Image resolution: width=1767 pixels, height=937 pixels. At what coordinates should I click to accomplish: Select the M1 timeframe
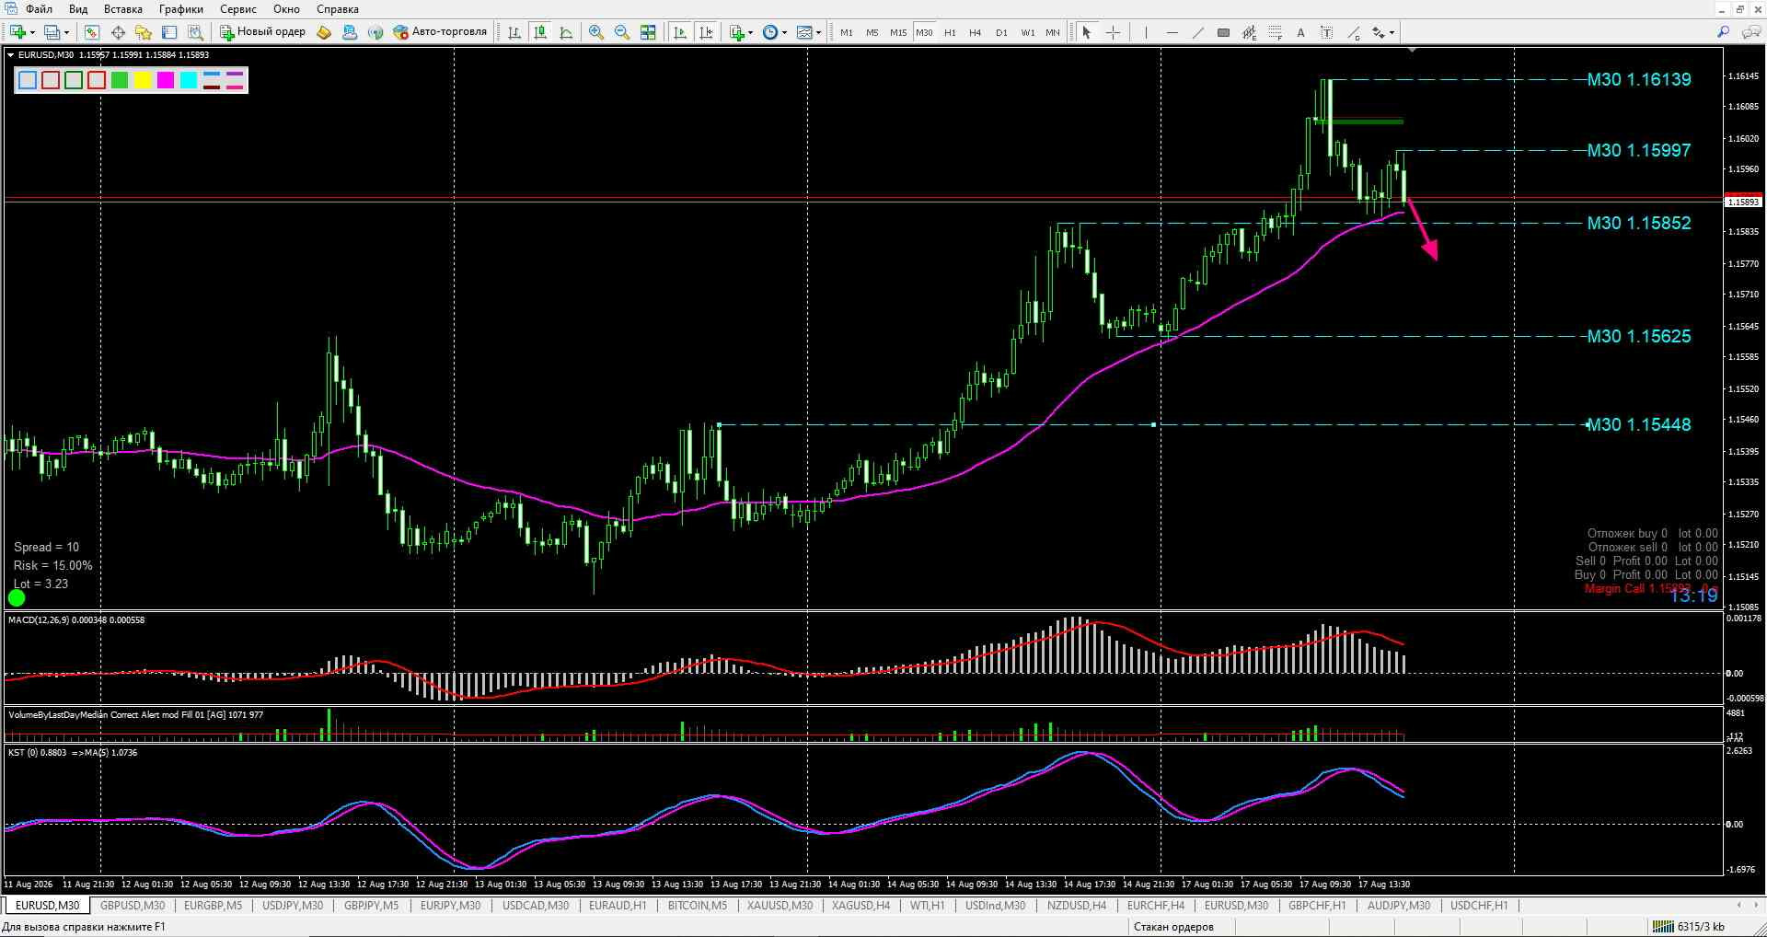847,32
